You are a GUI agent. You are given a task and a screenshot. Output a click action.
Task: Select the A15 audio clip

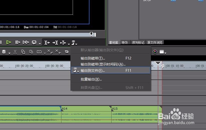(x=137, y=114)
